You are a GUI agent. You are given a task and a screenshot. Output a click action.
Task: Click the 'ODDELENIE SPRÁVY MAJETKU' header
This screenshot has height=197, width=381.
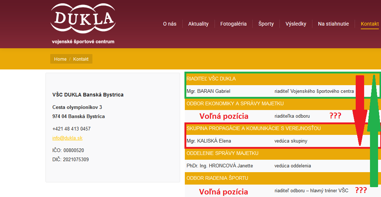[x=222, y=153]
